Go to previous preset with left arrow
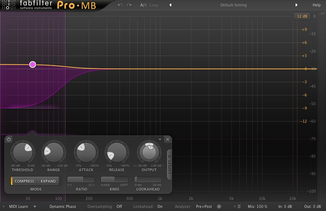Image resolution: width=326 pixels, height=211 pixels. 170,5
